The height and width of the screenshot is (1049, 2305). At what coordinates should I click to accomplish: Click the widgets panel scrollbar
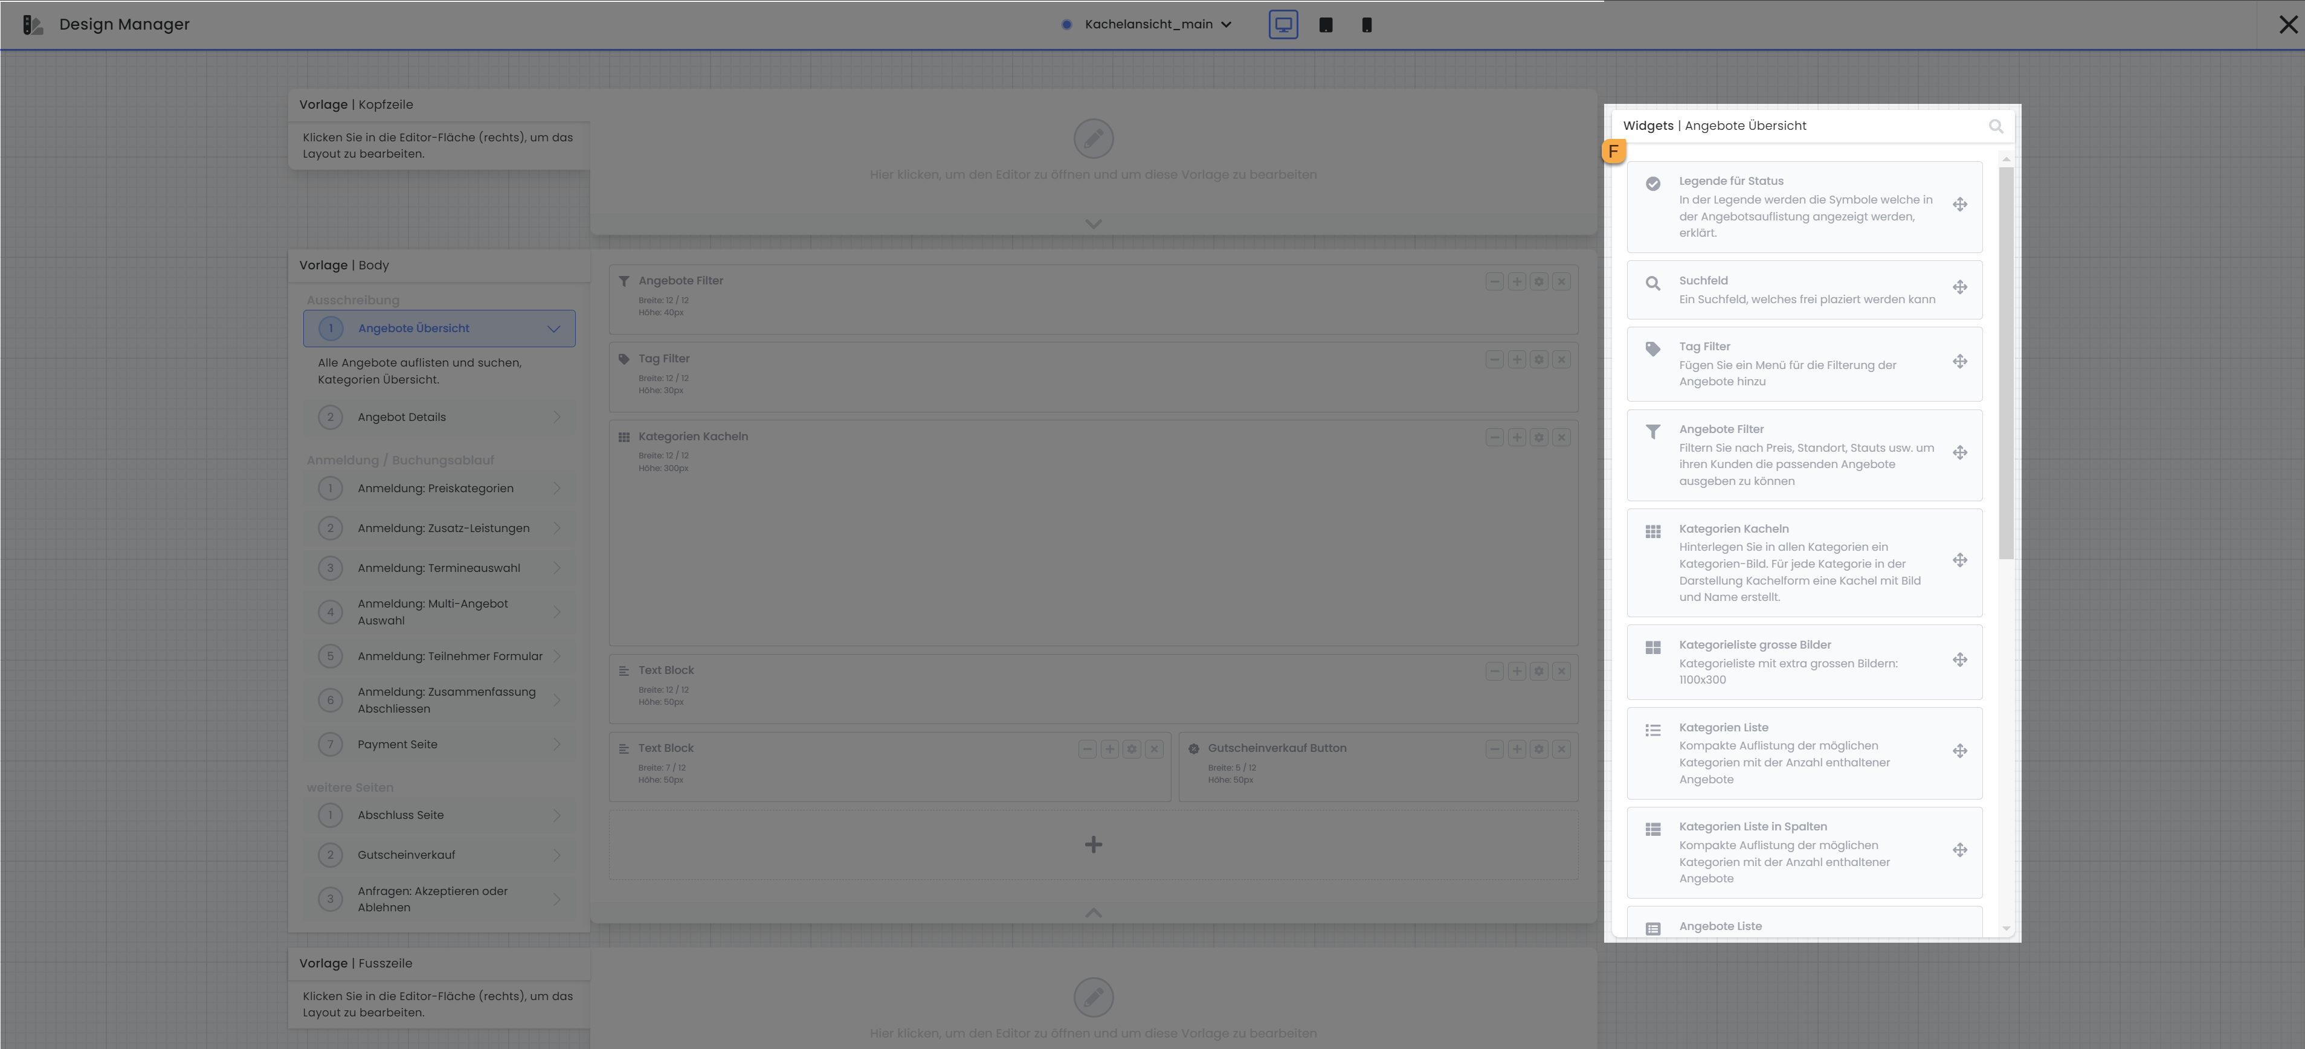point(2005,358)
